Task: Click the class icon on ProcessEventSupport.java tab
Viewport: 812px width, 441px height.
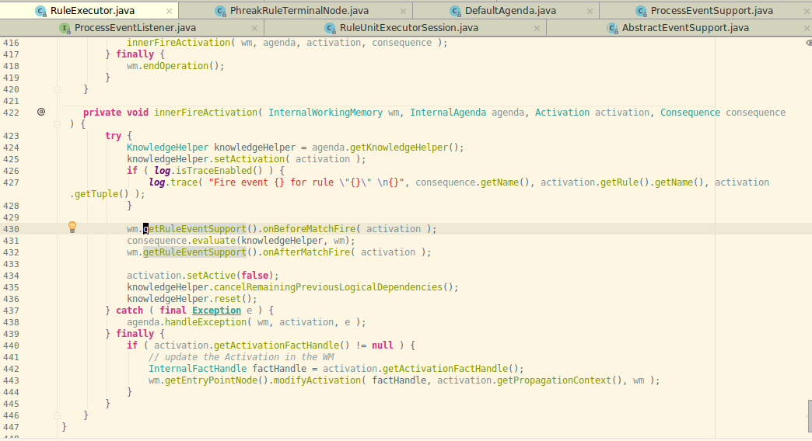Action: [640, 11]
